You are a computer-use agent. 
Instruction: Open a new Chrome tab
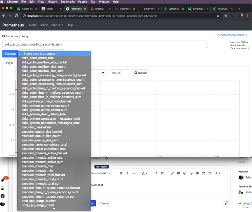pos(239,9)
